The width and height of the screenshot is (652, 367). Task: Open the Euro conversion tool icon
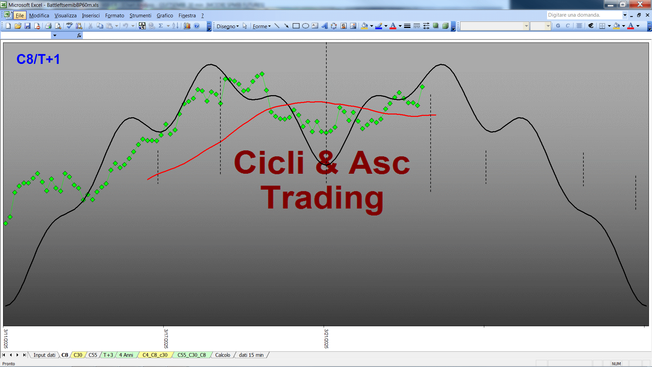pyautogui.click(x=142, y=26)
